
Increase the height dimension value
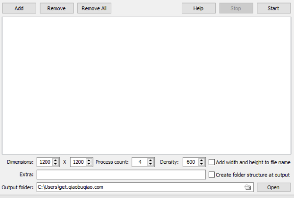[89, 160]
